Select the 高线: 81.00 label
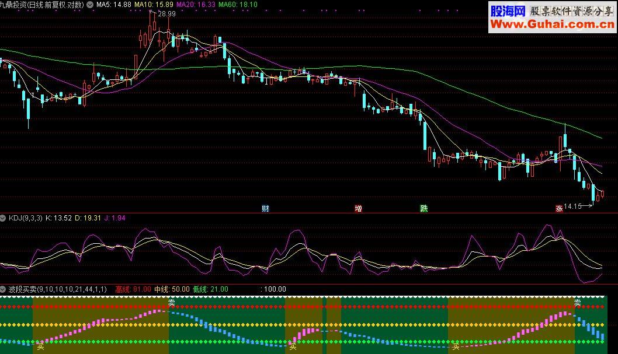The width and height of the screenshot is (618, 354). click(x=133, y=289)
